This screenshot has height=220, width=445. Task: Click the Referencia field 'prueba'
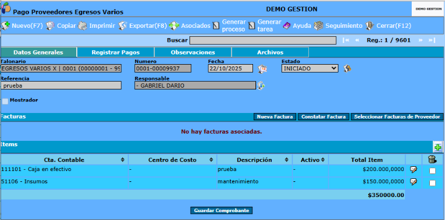pyautogui.click(x=61, y=85)
